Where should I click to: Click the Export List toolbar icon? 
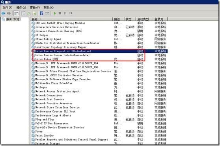click(34, 13)
